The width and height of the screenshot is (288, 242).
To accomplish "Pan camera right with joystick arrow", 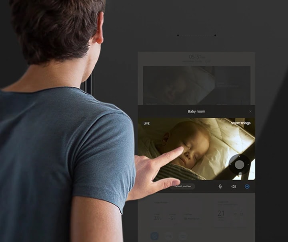I will pyautogui.click(x=248, y=165).
